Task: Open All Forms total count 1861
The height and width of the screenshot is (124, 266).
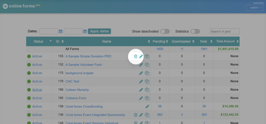Action: coord(204,49)
